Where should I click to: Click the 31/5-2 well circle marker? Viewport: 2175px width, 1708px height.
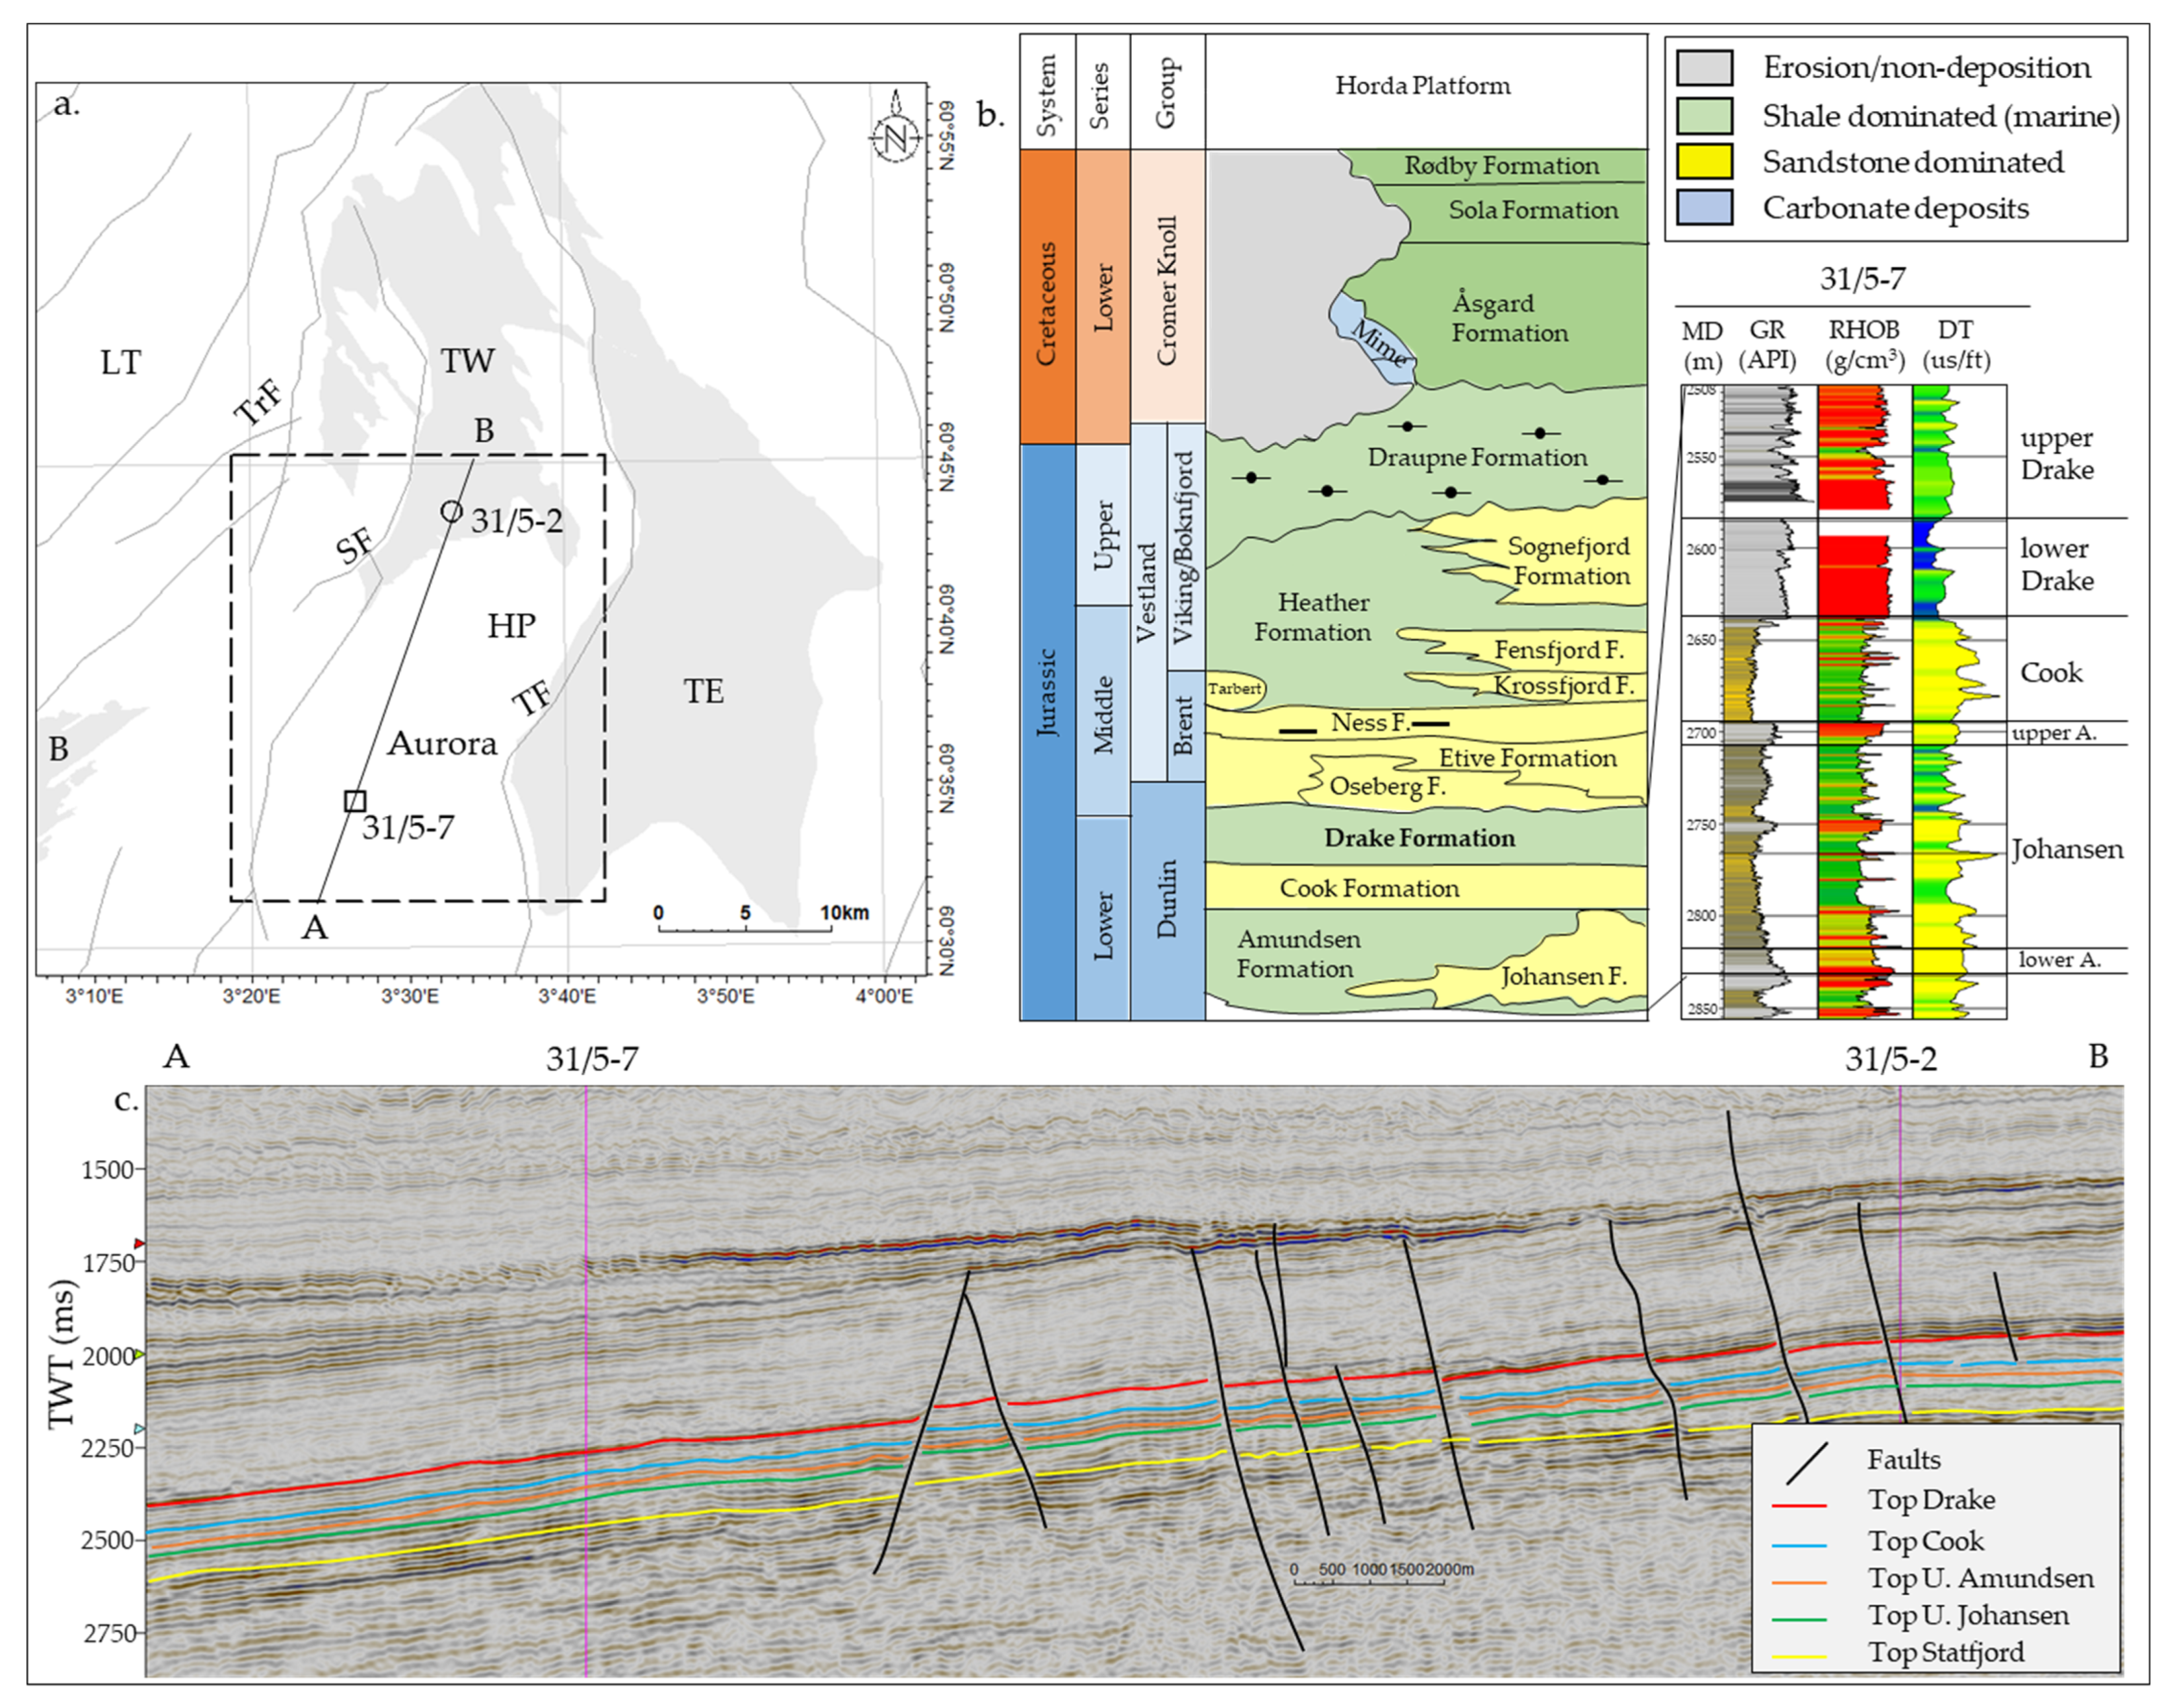click(x=452, y=511)
